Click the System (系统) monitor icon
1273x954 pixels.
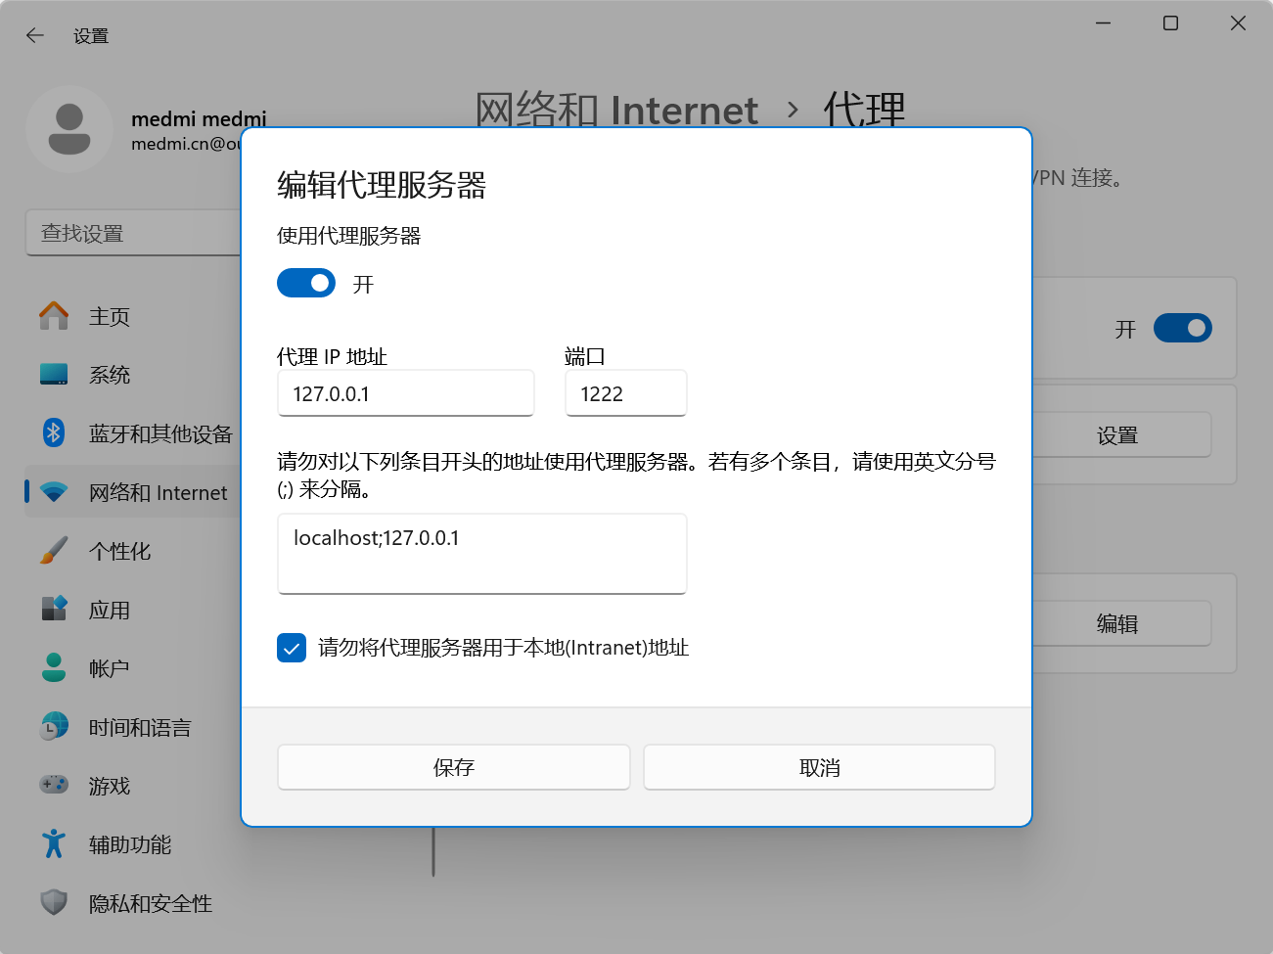tap(54, 375)
